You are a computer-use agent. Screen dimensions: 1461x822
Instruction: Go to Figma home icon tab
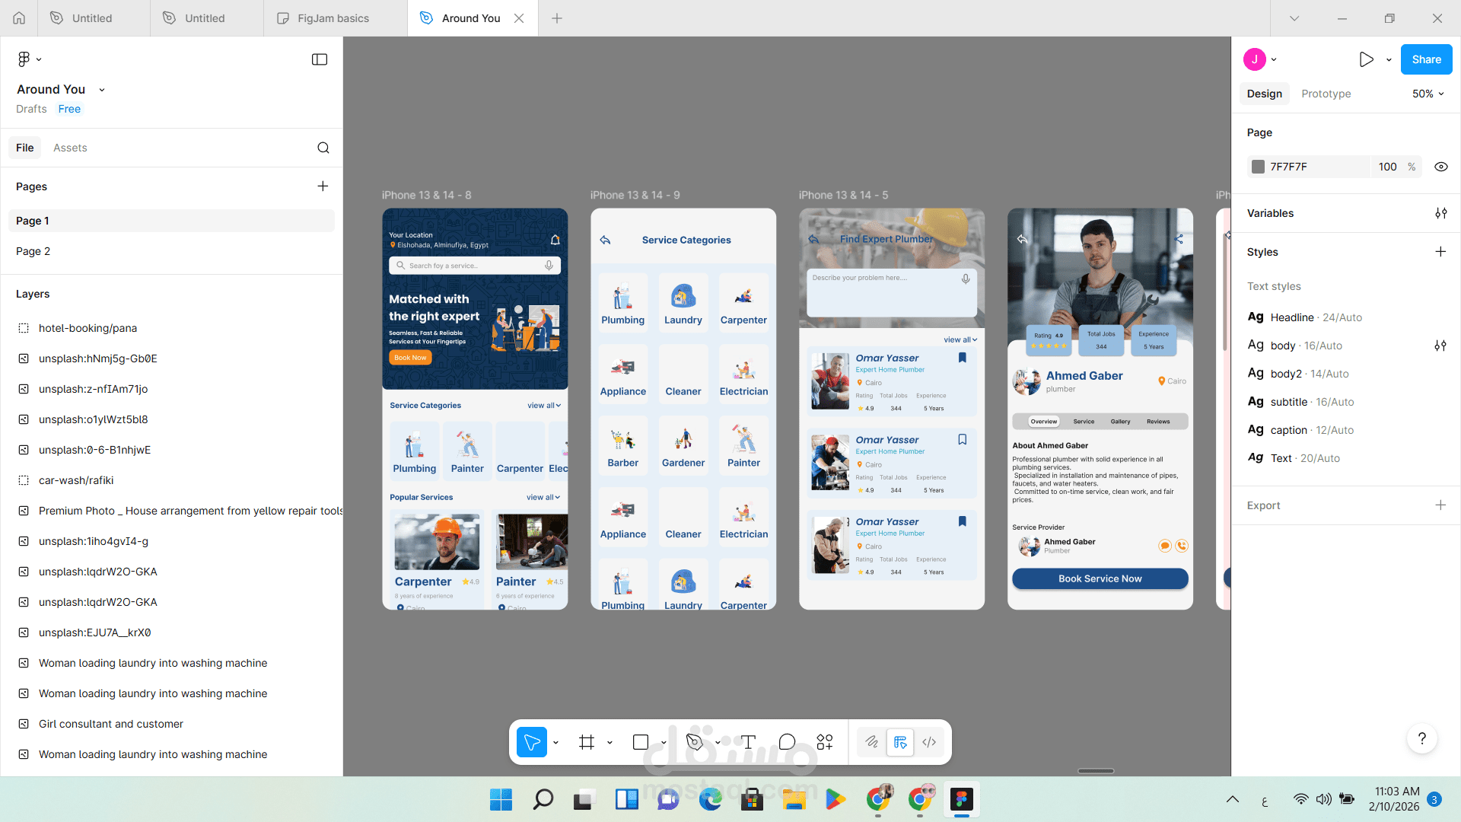coord(19,18)
